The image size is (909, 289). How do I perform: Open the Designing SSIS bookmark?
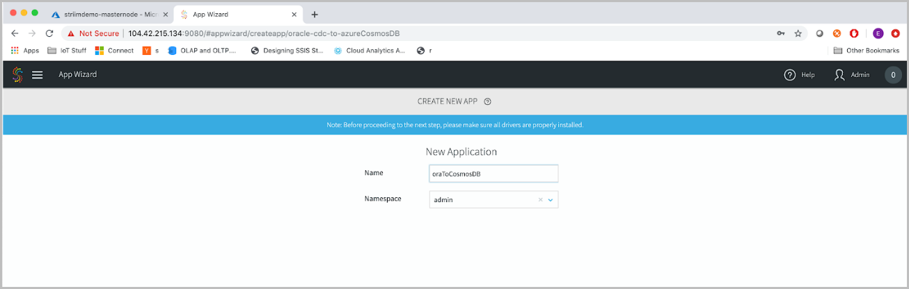[287, 51]
